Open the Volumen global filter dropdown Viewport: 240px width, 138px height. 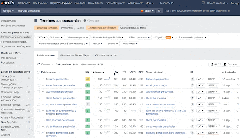pos(78,37)
